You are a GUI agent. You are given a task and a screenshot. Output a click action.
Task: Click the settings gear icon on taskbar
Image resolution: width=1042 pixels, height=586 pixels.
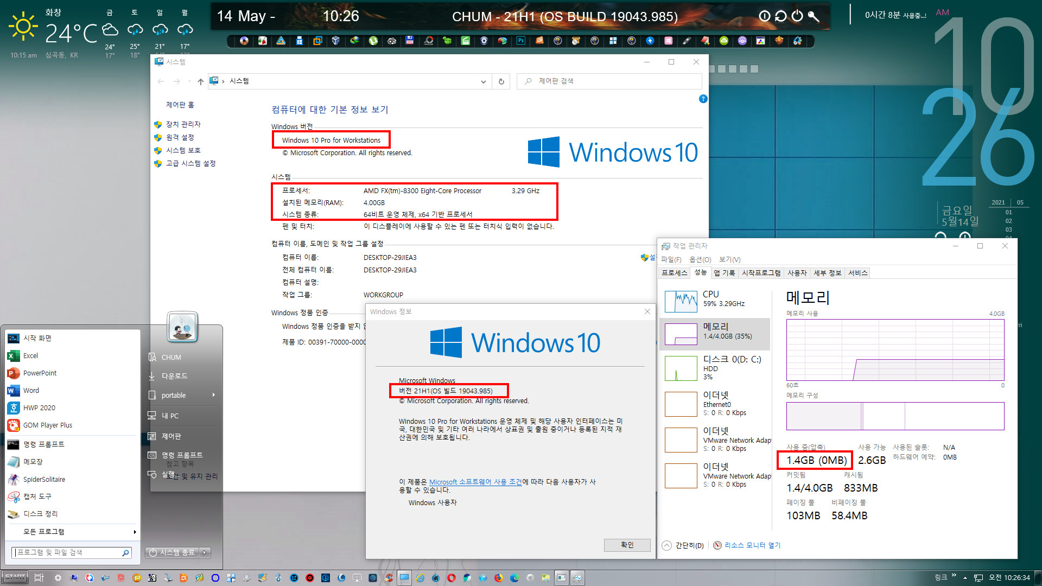coord(58,578)
